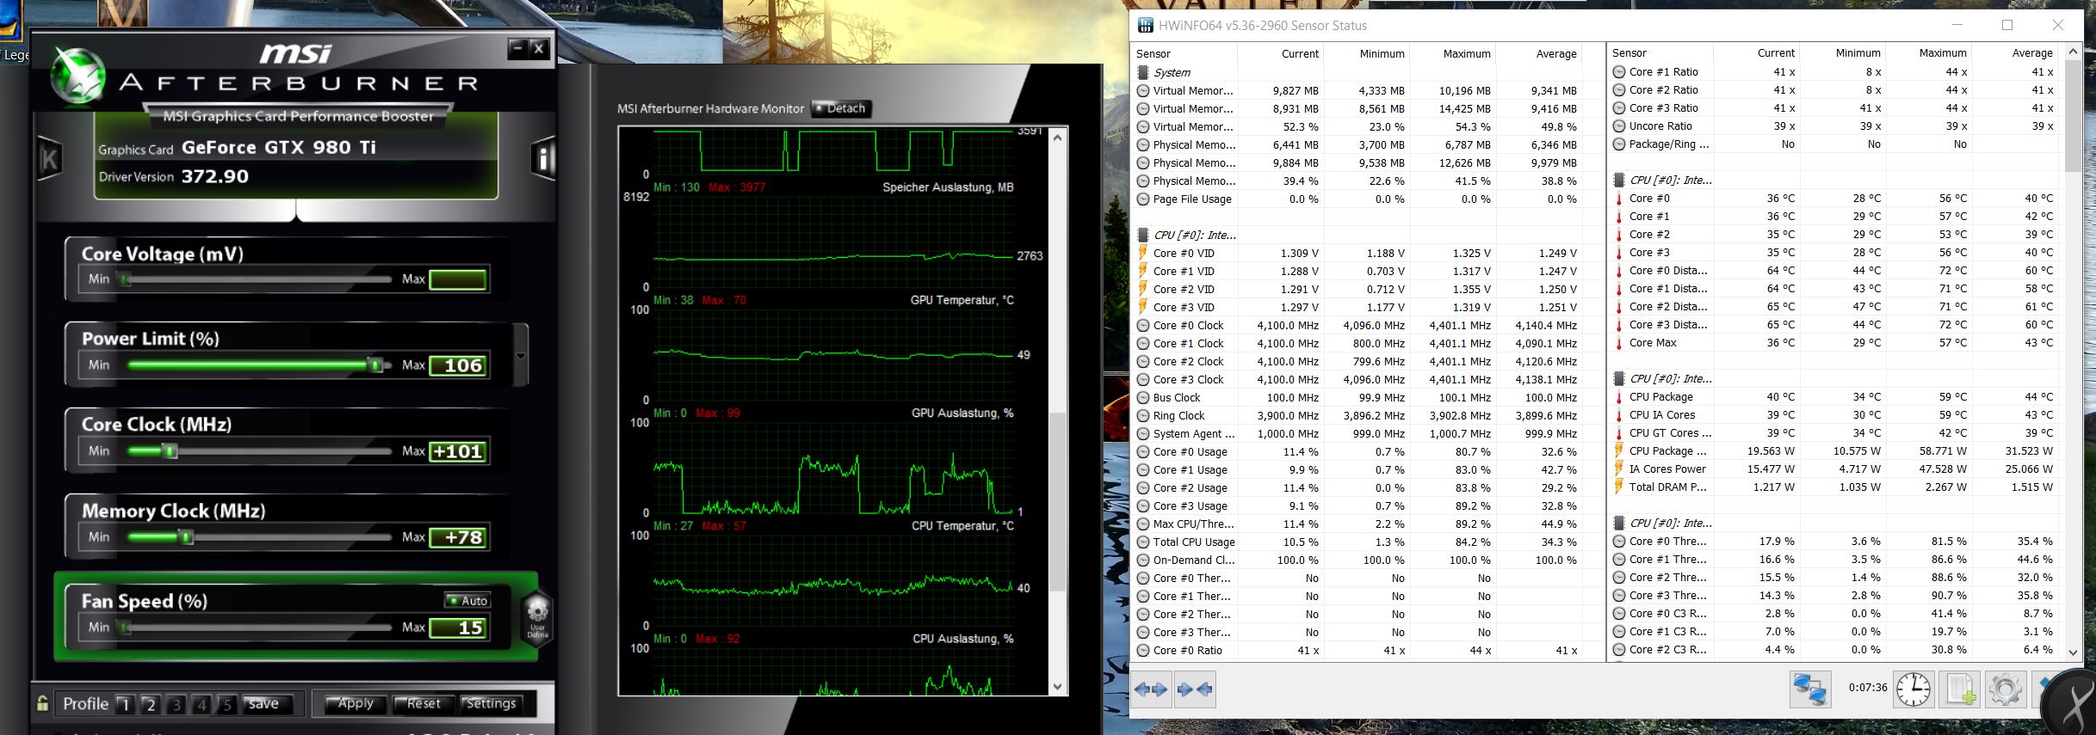Click the Power Limit slider handle
This screenshot has height=735, width=2096.
tap(375, 364)
